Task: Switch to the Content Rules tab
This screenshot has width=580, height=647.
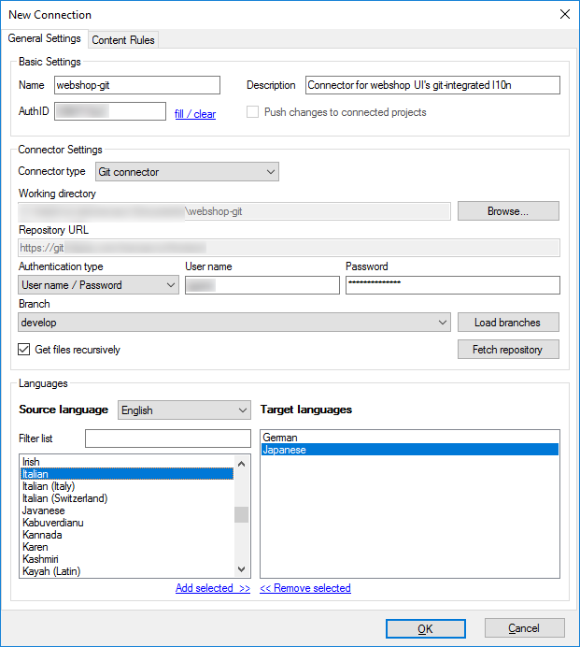Action: [123, 39]
